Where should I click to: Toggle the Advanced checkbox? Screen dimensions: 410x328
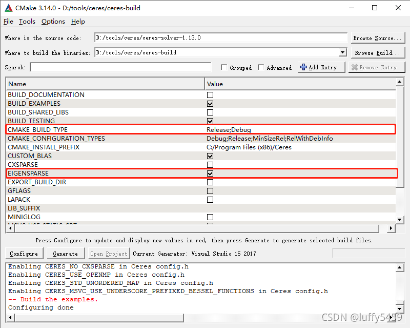261,68
